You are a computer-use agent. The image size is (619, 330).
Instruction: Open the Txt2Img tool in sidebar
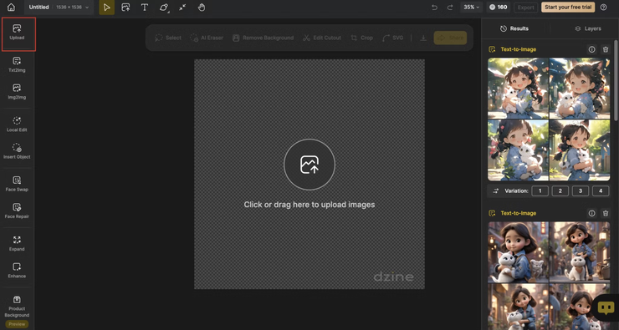(17, 64)
